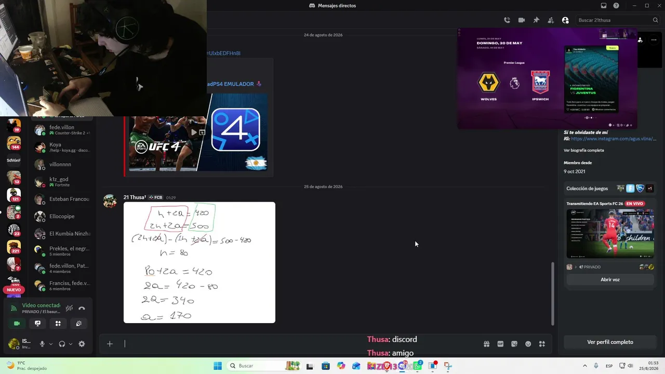Mute the microphone
The image size is (665, 374).
point(43,344)
